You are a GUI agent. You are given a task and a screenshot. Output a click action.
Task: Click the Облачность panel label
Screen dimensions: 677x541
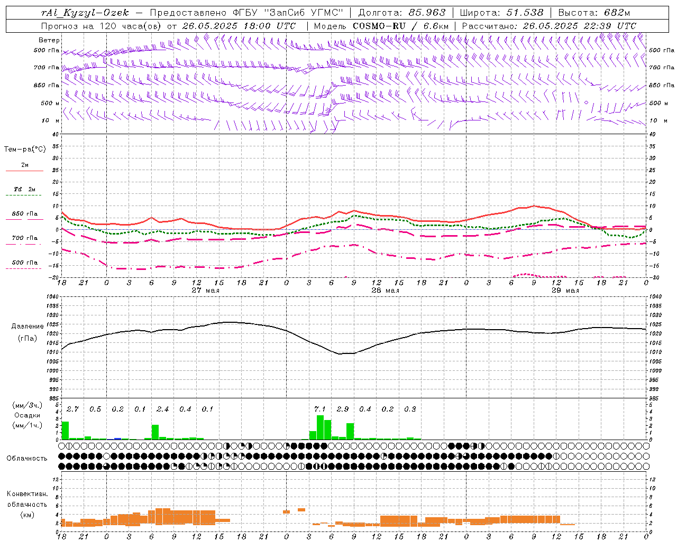point(27,459)
